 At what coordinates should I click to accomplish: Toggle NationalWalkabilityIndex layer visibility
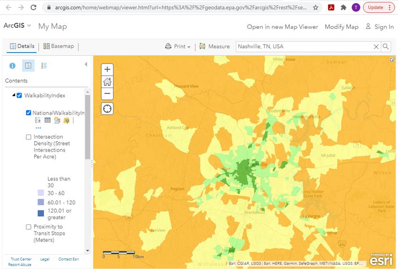coord(29,113)
